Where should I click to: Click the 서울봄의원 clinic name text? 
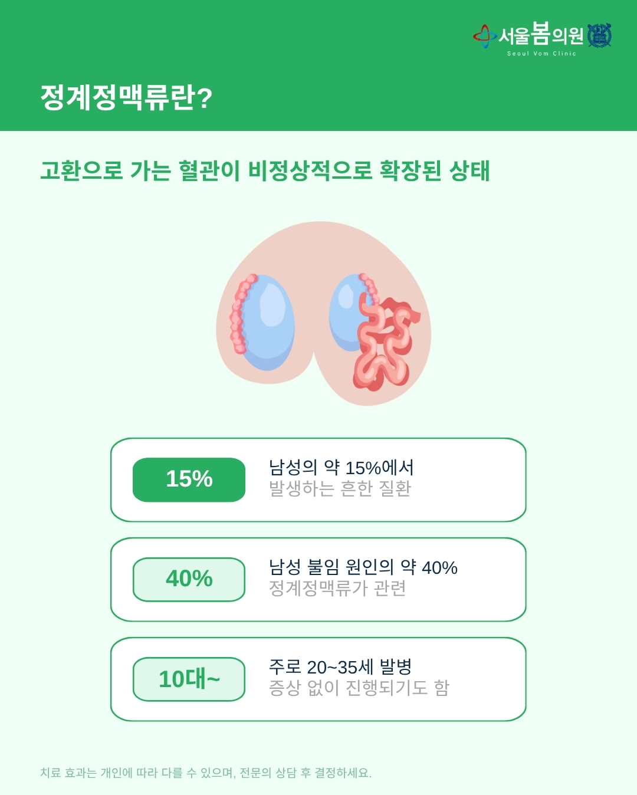click(x=541, y=35)
